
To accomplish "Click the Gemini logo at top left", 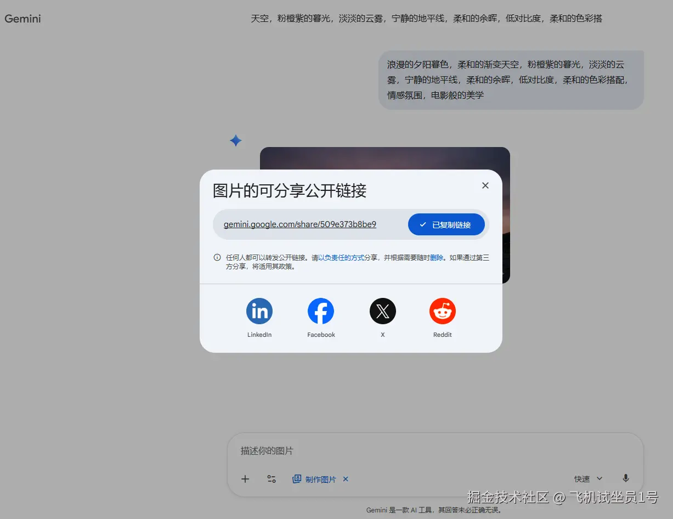I will 22,18.
